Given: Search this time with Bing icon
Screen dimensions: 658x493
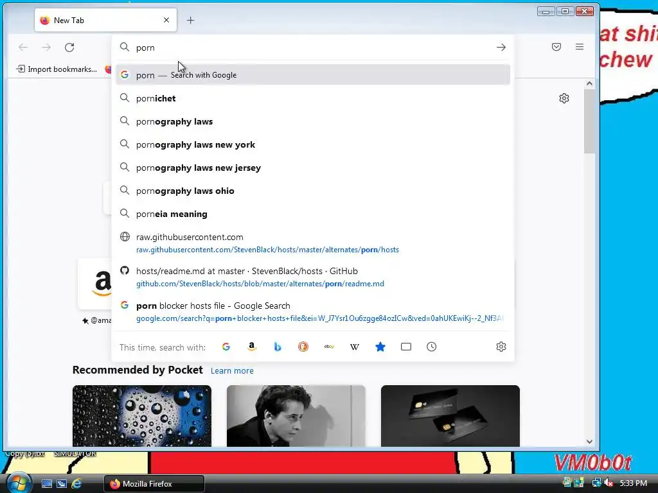Looking at the screenshot, I should [278, 347].
